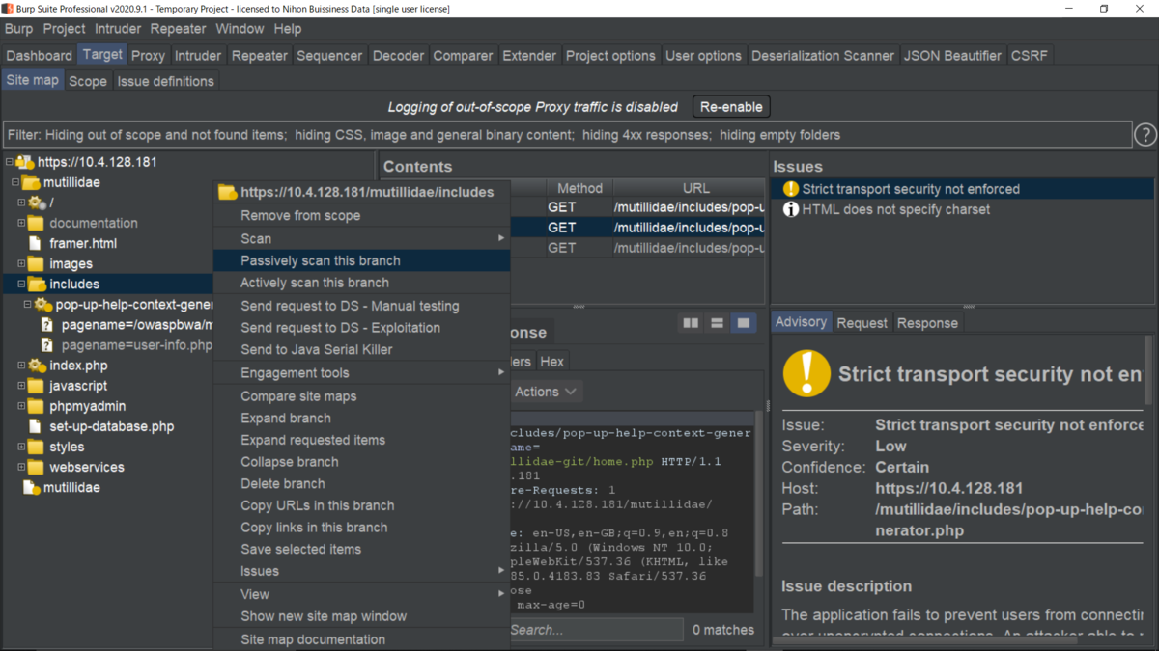Click the file icon next to set-up-database.php
This screenshot has width=1159, height=651.
(x=36, y=426)
